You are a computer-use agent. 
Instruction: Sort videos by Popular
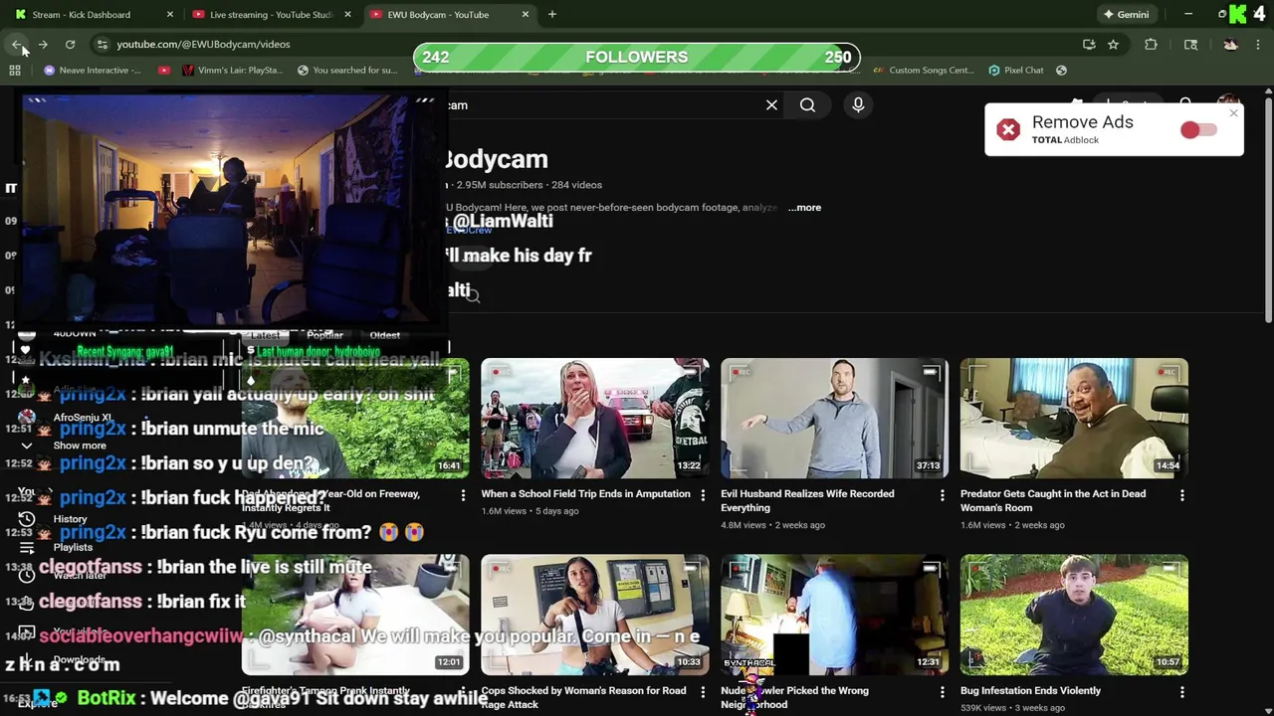[x=324, y=335]
